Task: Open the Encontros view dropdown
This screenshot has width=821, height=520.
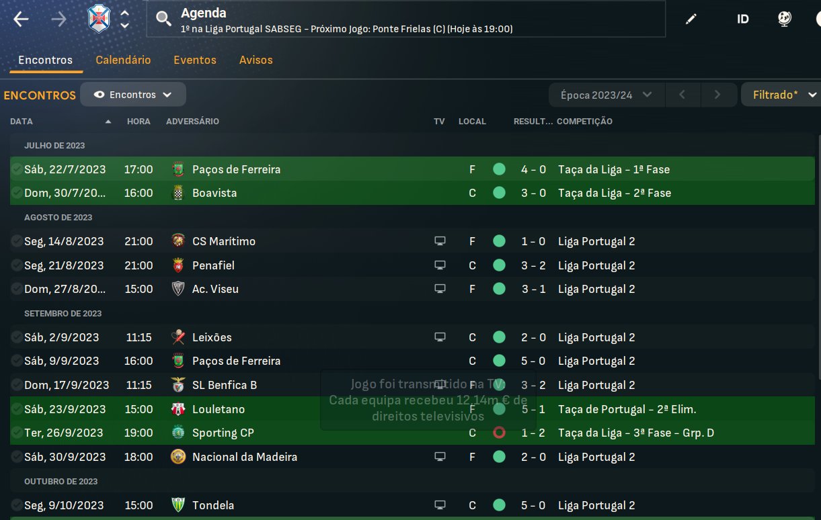Action: click(x=133, y=95)
